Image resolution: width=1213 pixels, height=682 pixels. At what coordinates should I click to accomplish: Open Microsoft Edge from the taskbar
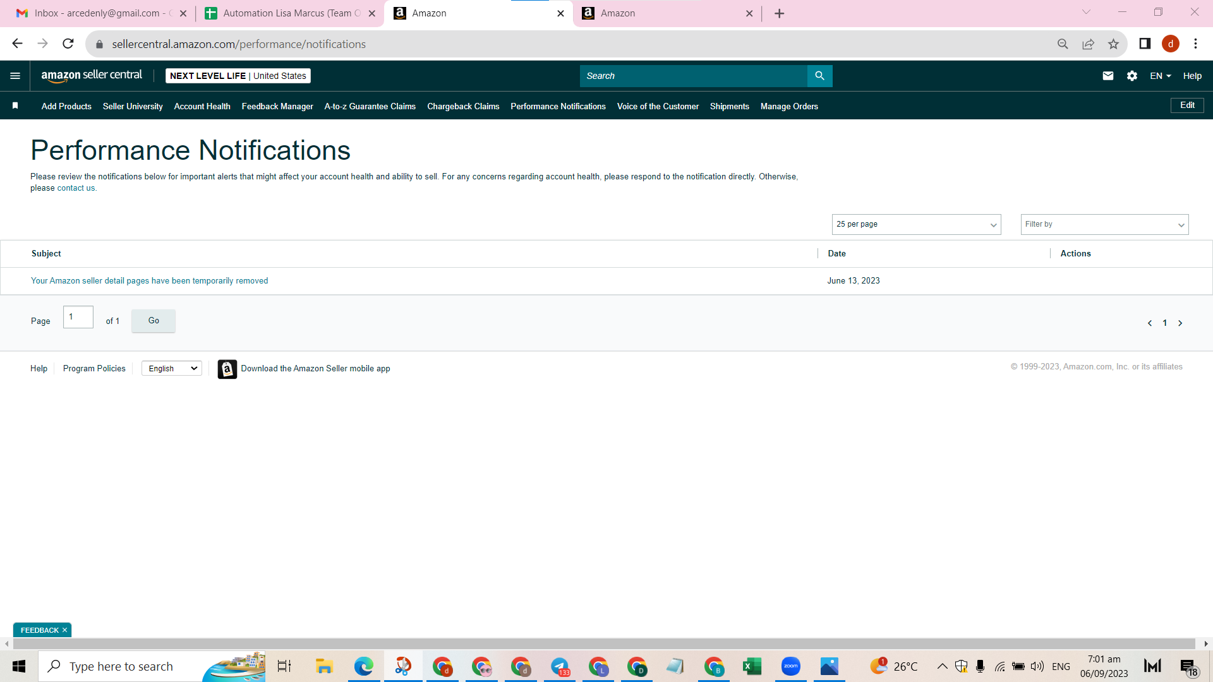(x=363, y=666)
